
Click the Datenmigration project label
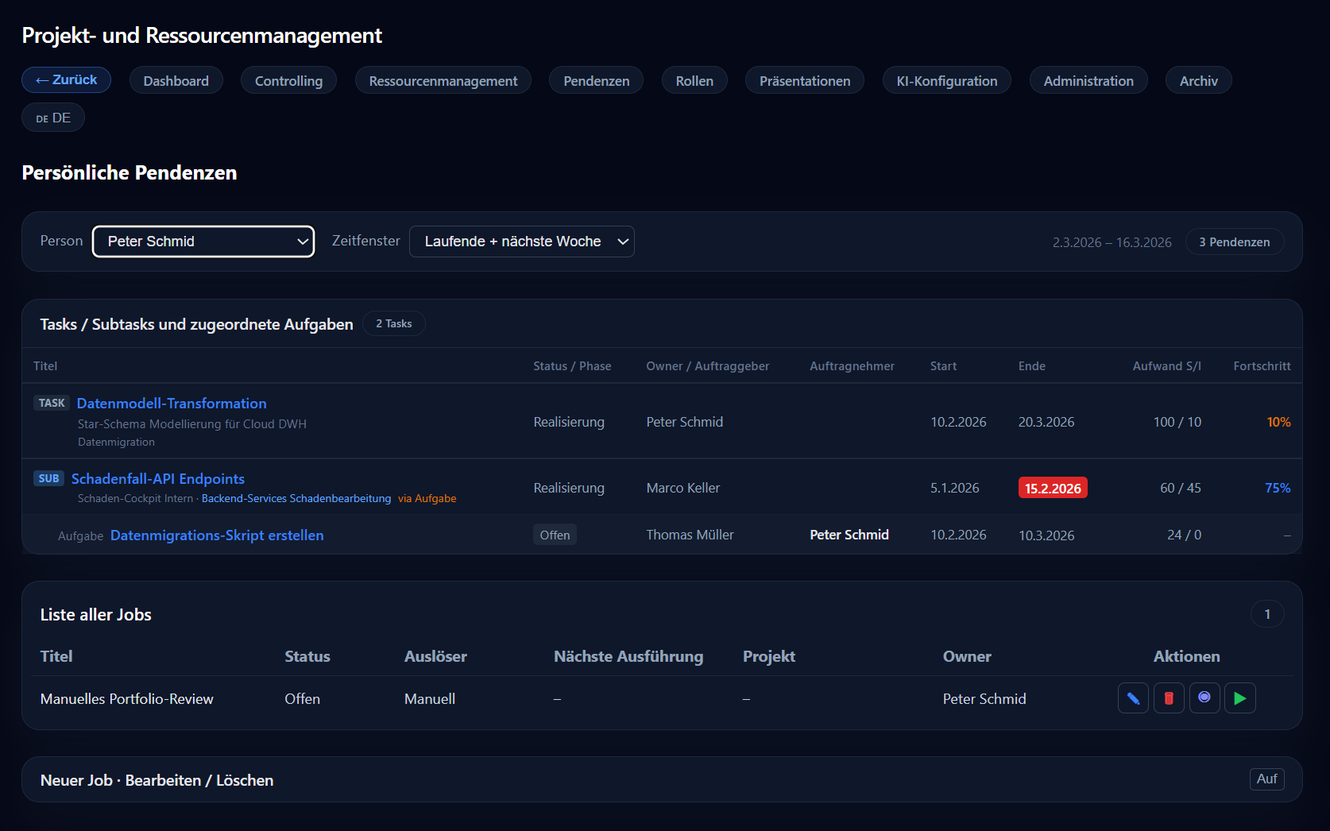(x=116, y=443)
